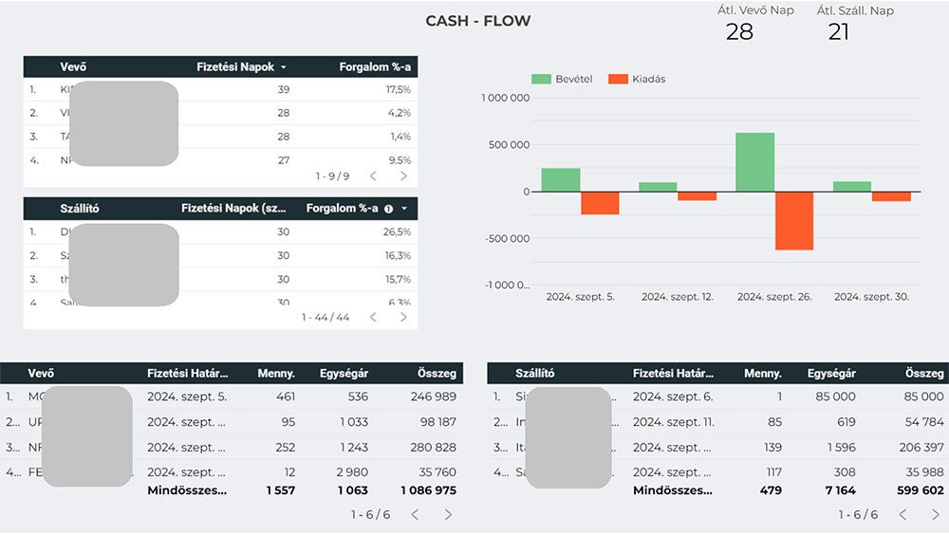Click the Bevétel legend label
Image resolution: width=949 pixels, height=534 pixels.
(573, 79)
